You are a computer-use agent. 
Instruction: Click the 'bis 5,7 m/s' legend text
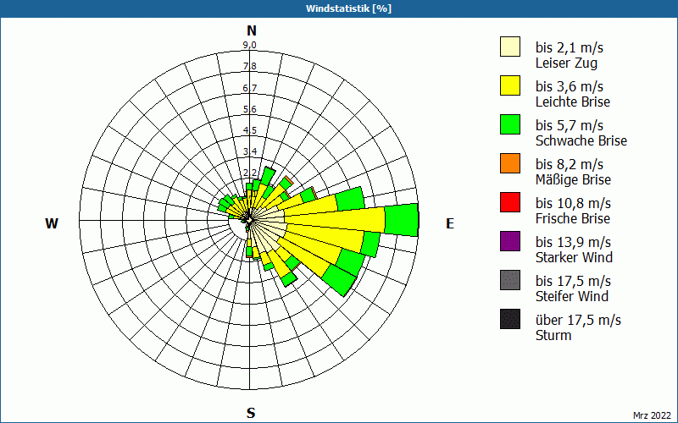tap(569, 124)
